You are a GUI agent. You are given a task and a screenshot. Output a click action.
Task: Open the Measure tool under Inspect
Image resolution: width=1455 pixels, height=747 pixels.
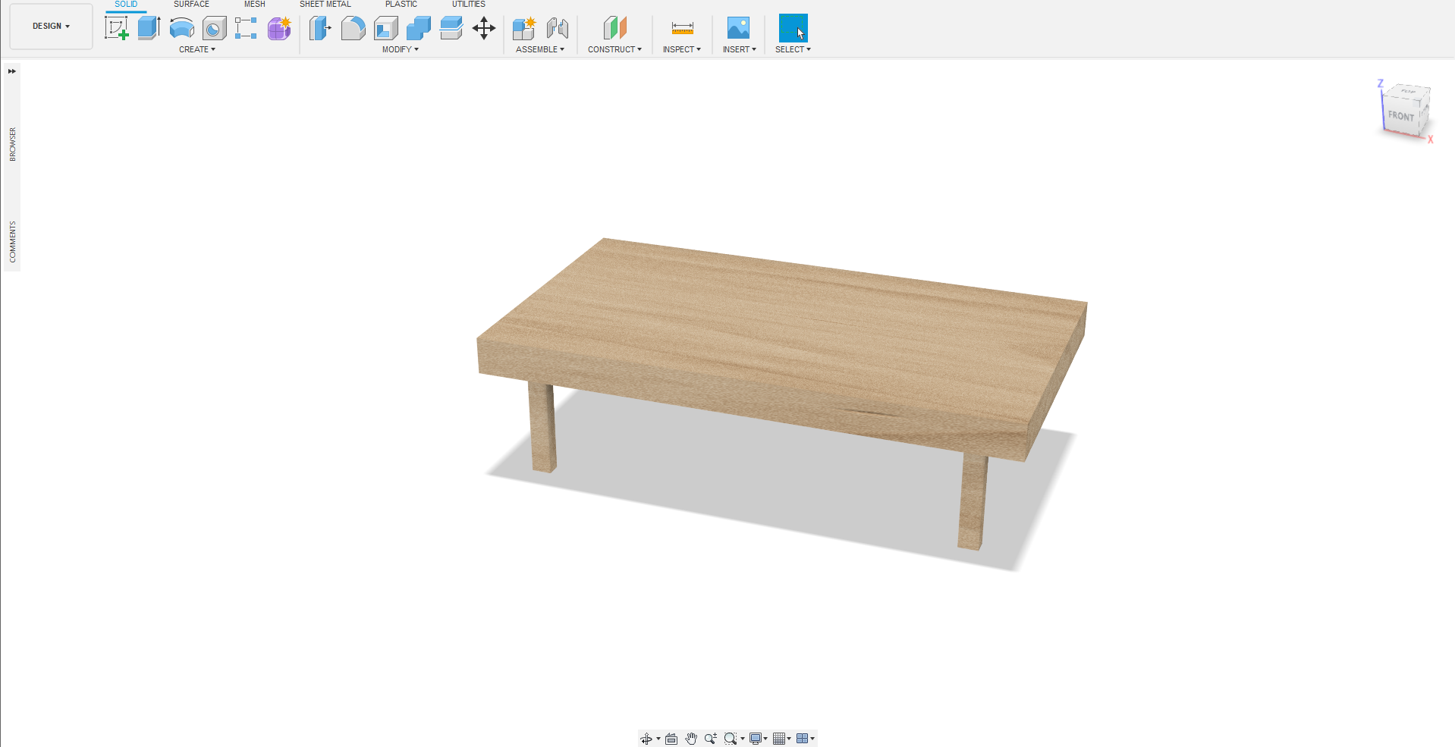(681, 28)
